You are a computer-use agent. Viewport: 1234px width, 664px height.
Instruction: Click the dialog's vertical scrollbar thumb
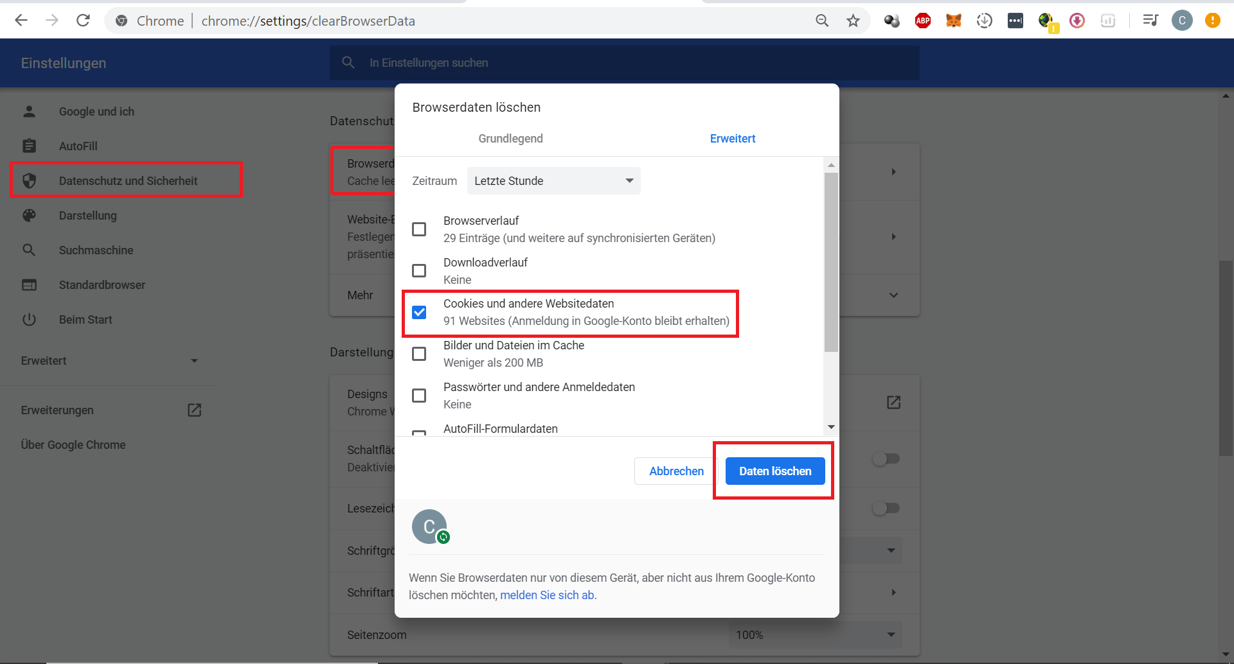831,262
